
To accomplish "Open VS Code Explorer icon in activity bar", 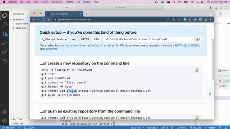I will (5, 15).
